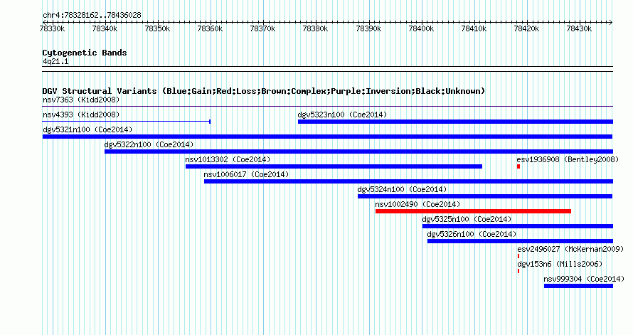
Task: Select nsv999304 (Coe2014) label
Action: click(x=584, y=279)
